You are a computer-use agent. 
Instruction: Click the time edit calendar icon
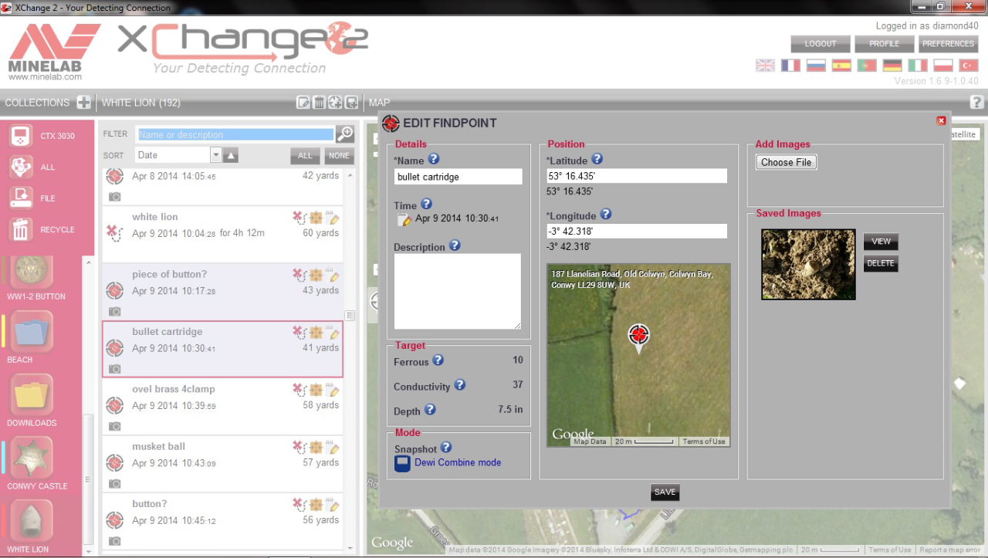404,220
